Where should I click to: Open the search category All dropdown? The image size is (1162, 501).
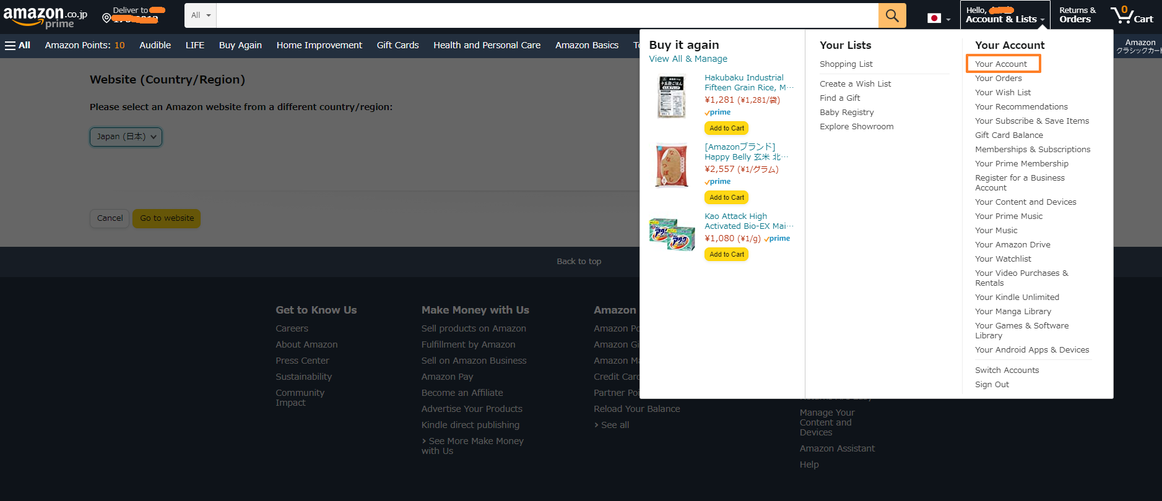[x=201, y=15]
